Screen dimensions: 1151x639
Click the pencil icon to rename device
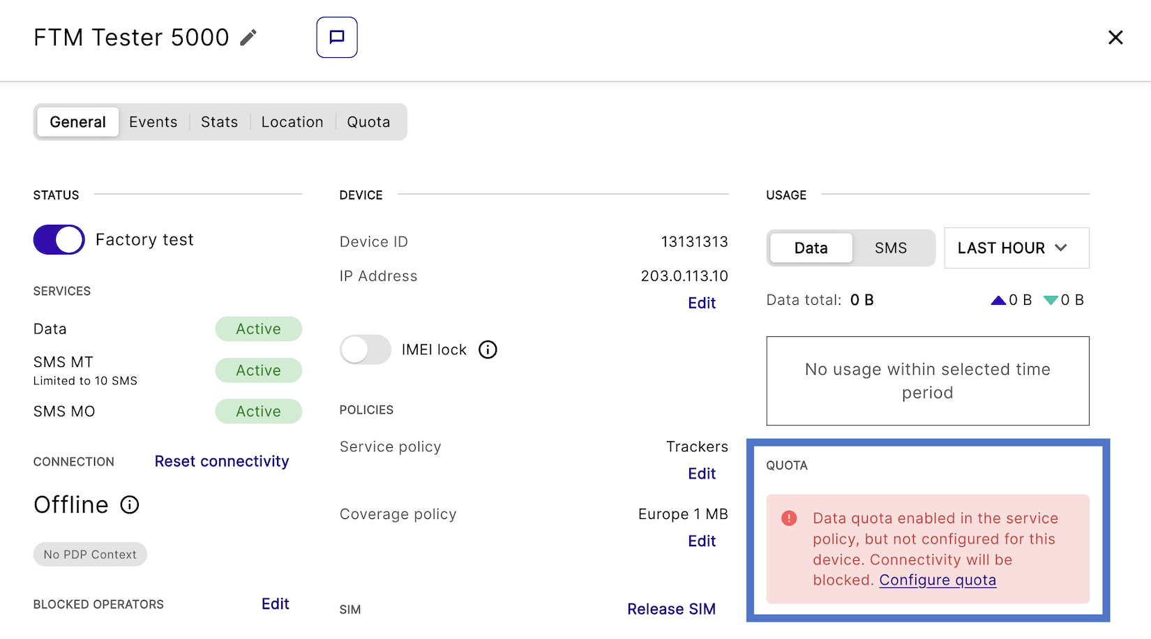tap(248, 38)
